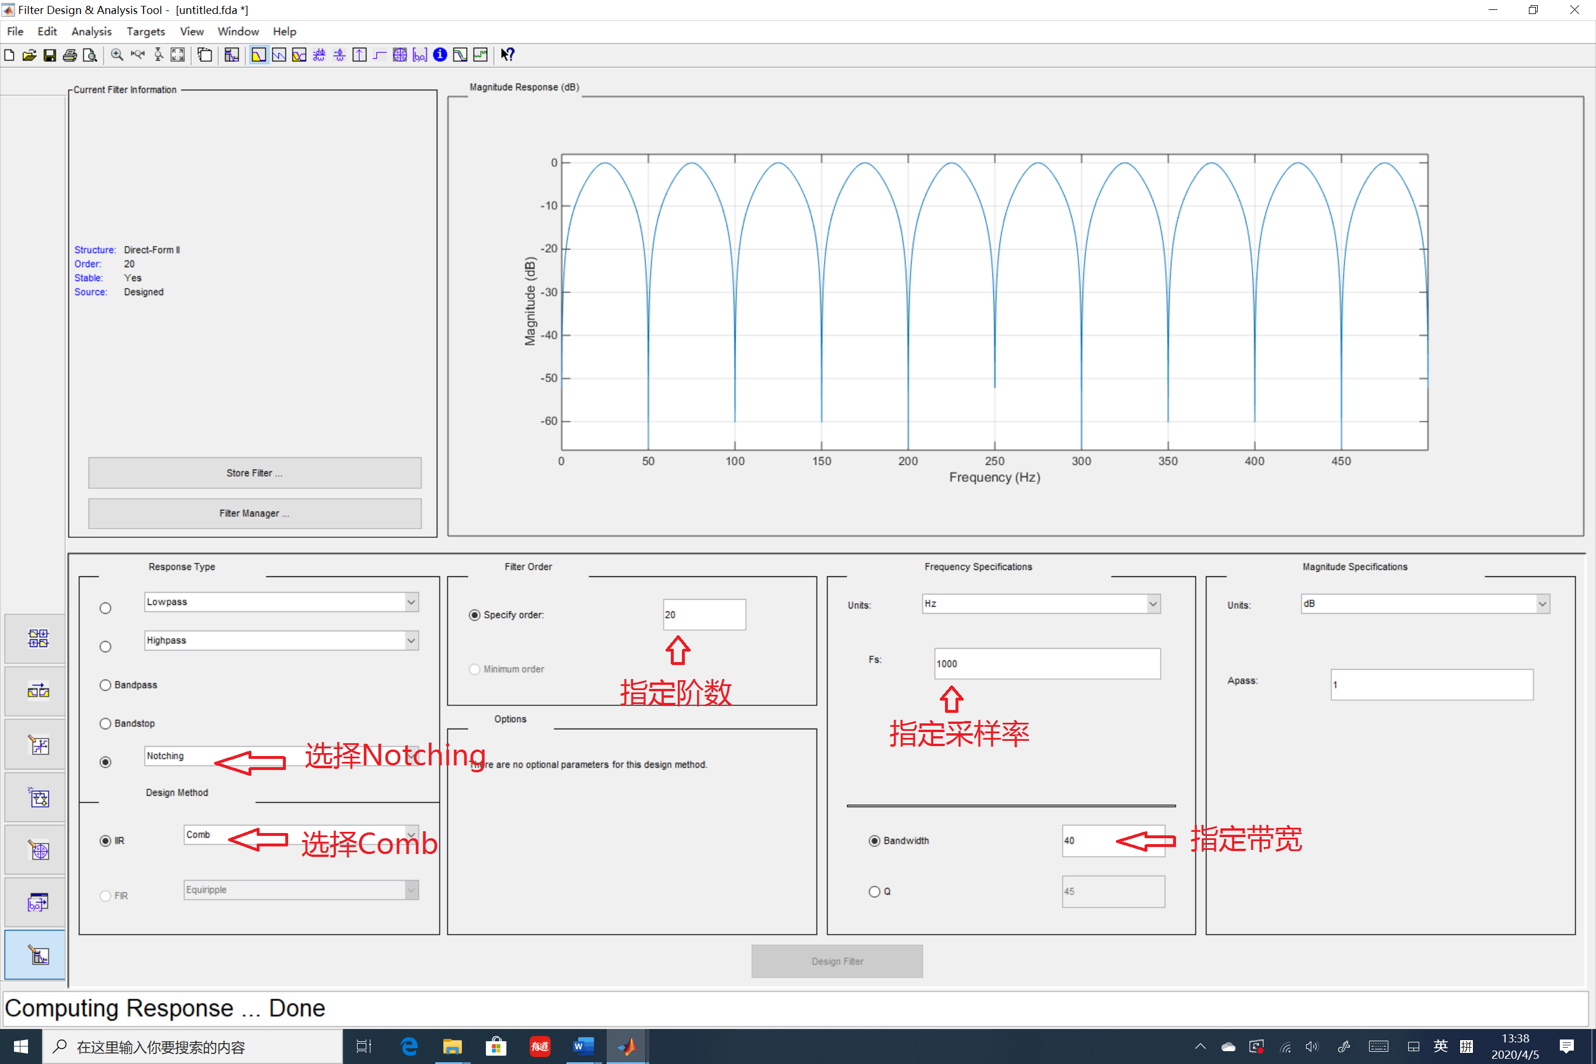
Task: Show the Impulse Response plot
Action: [x=360, y=55]
